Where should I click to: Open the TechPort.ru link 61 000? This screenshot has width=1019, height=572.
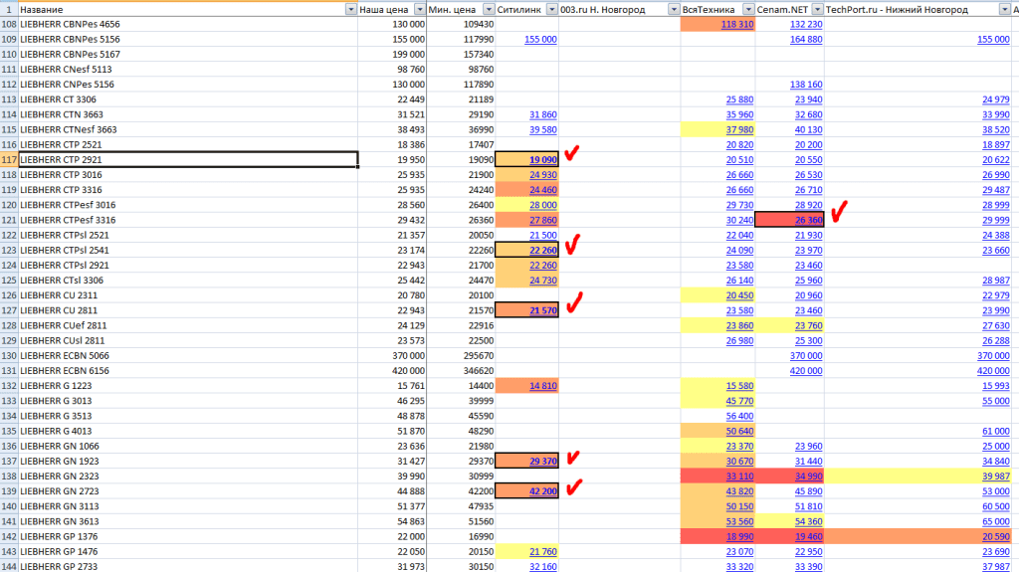tap(995, 431)
